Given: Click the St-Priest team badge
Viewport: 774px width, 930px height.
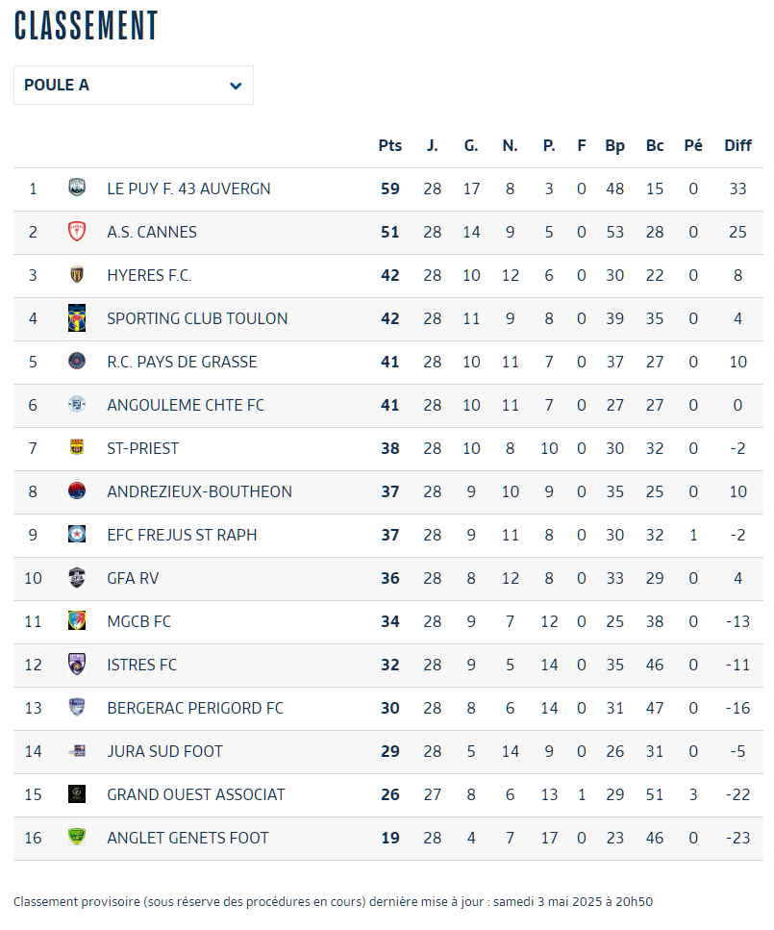Looking at the screenshot, I should pyautogui.click(x=77, y=447).
